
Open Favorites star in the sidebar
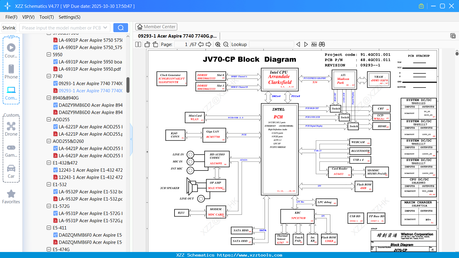pos(11,194)
